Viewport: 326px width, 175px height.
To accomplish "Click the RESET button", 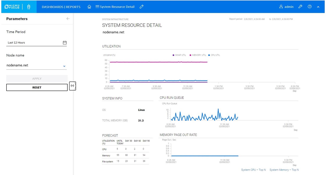I will (37, 87).
